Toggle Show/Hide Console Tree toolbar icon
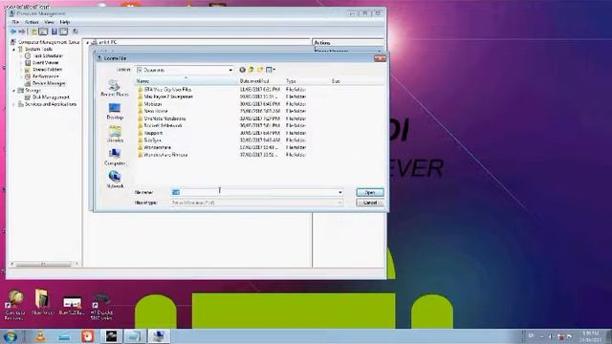Image resolution: width=612 pixels, height=344 pixels. pyautogui.click(x=43, y=32)
